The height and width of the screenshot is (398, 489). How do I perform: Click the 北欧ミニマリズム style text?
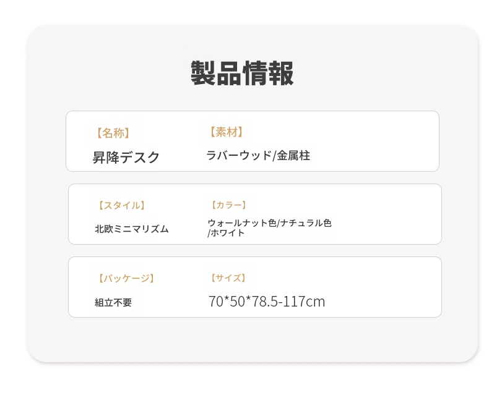click(132, 229)
